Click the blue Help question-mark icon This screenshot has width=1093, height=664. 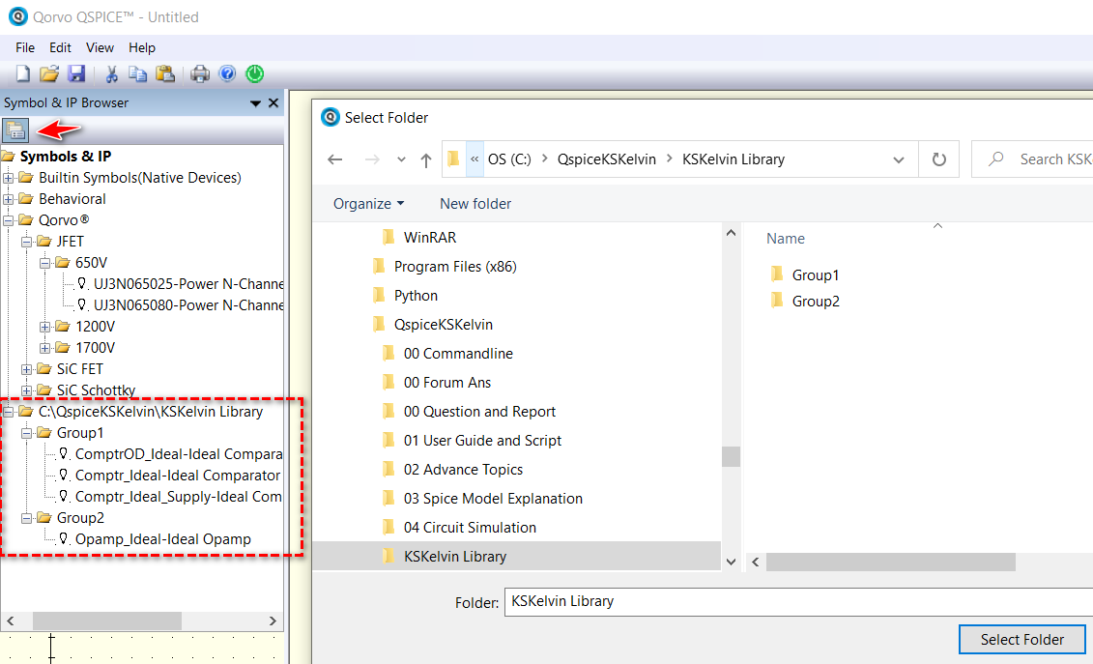point(227,73)
